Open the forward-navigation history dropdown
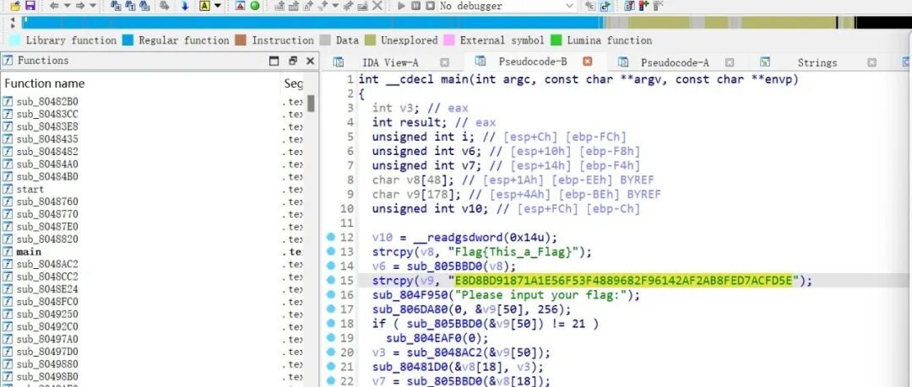The width and height of the screenshot is (912, 387). tap(93, 6)
